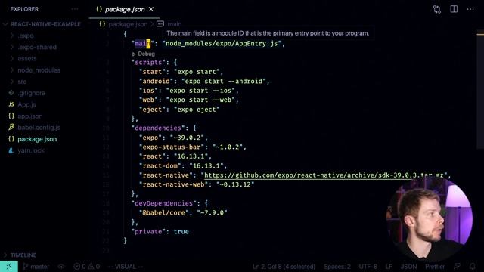Click the "react-native-web" dependency name
484x272 pixels.
point(173,184)
